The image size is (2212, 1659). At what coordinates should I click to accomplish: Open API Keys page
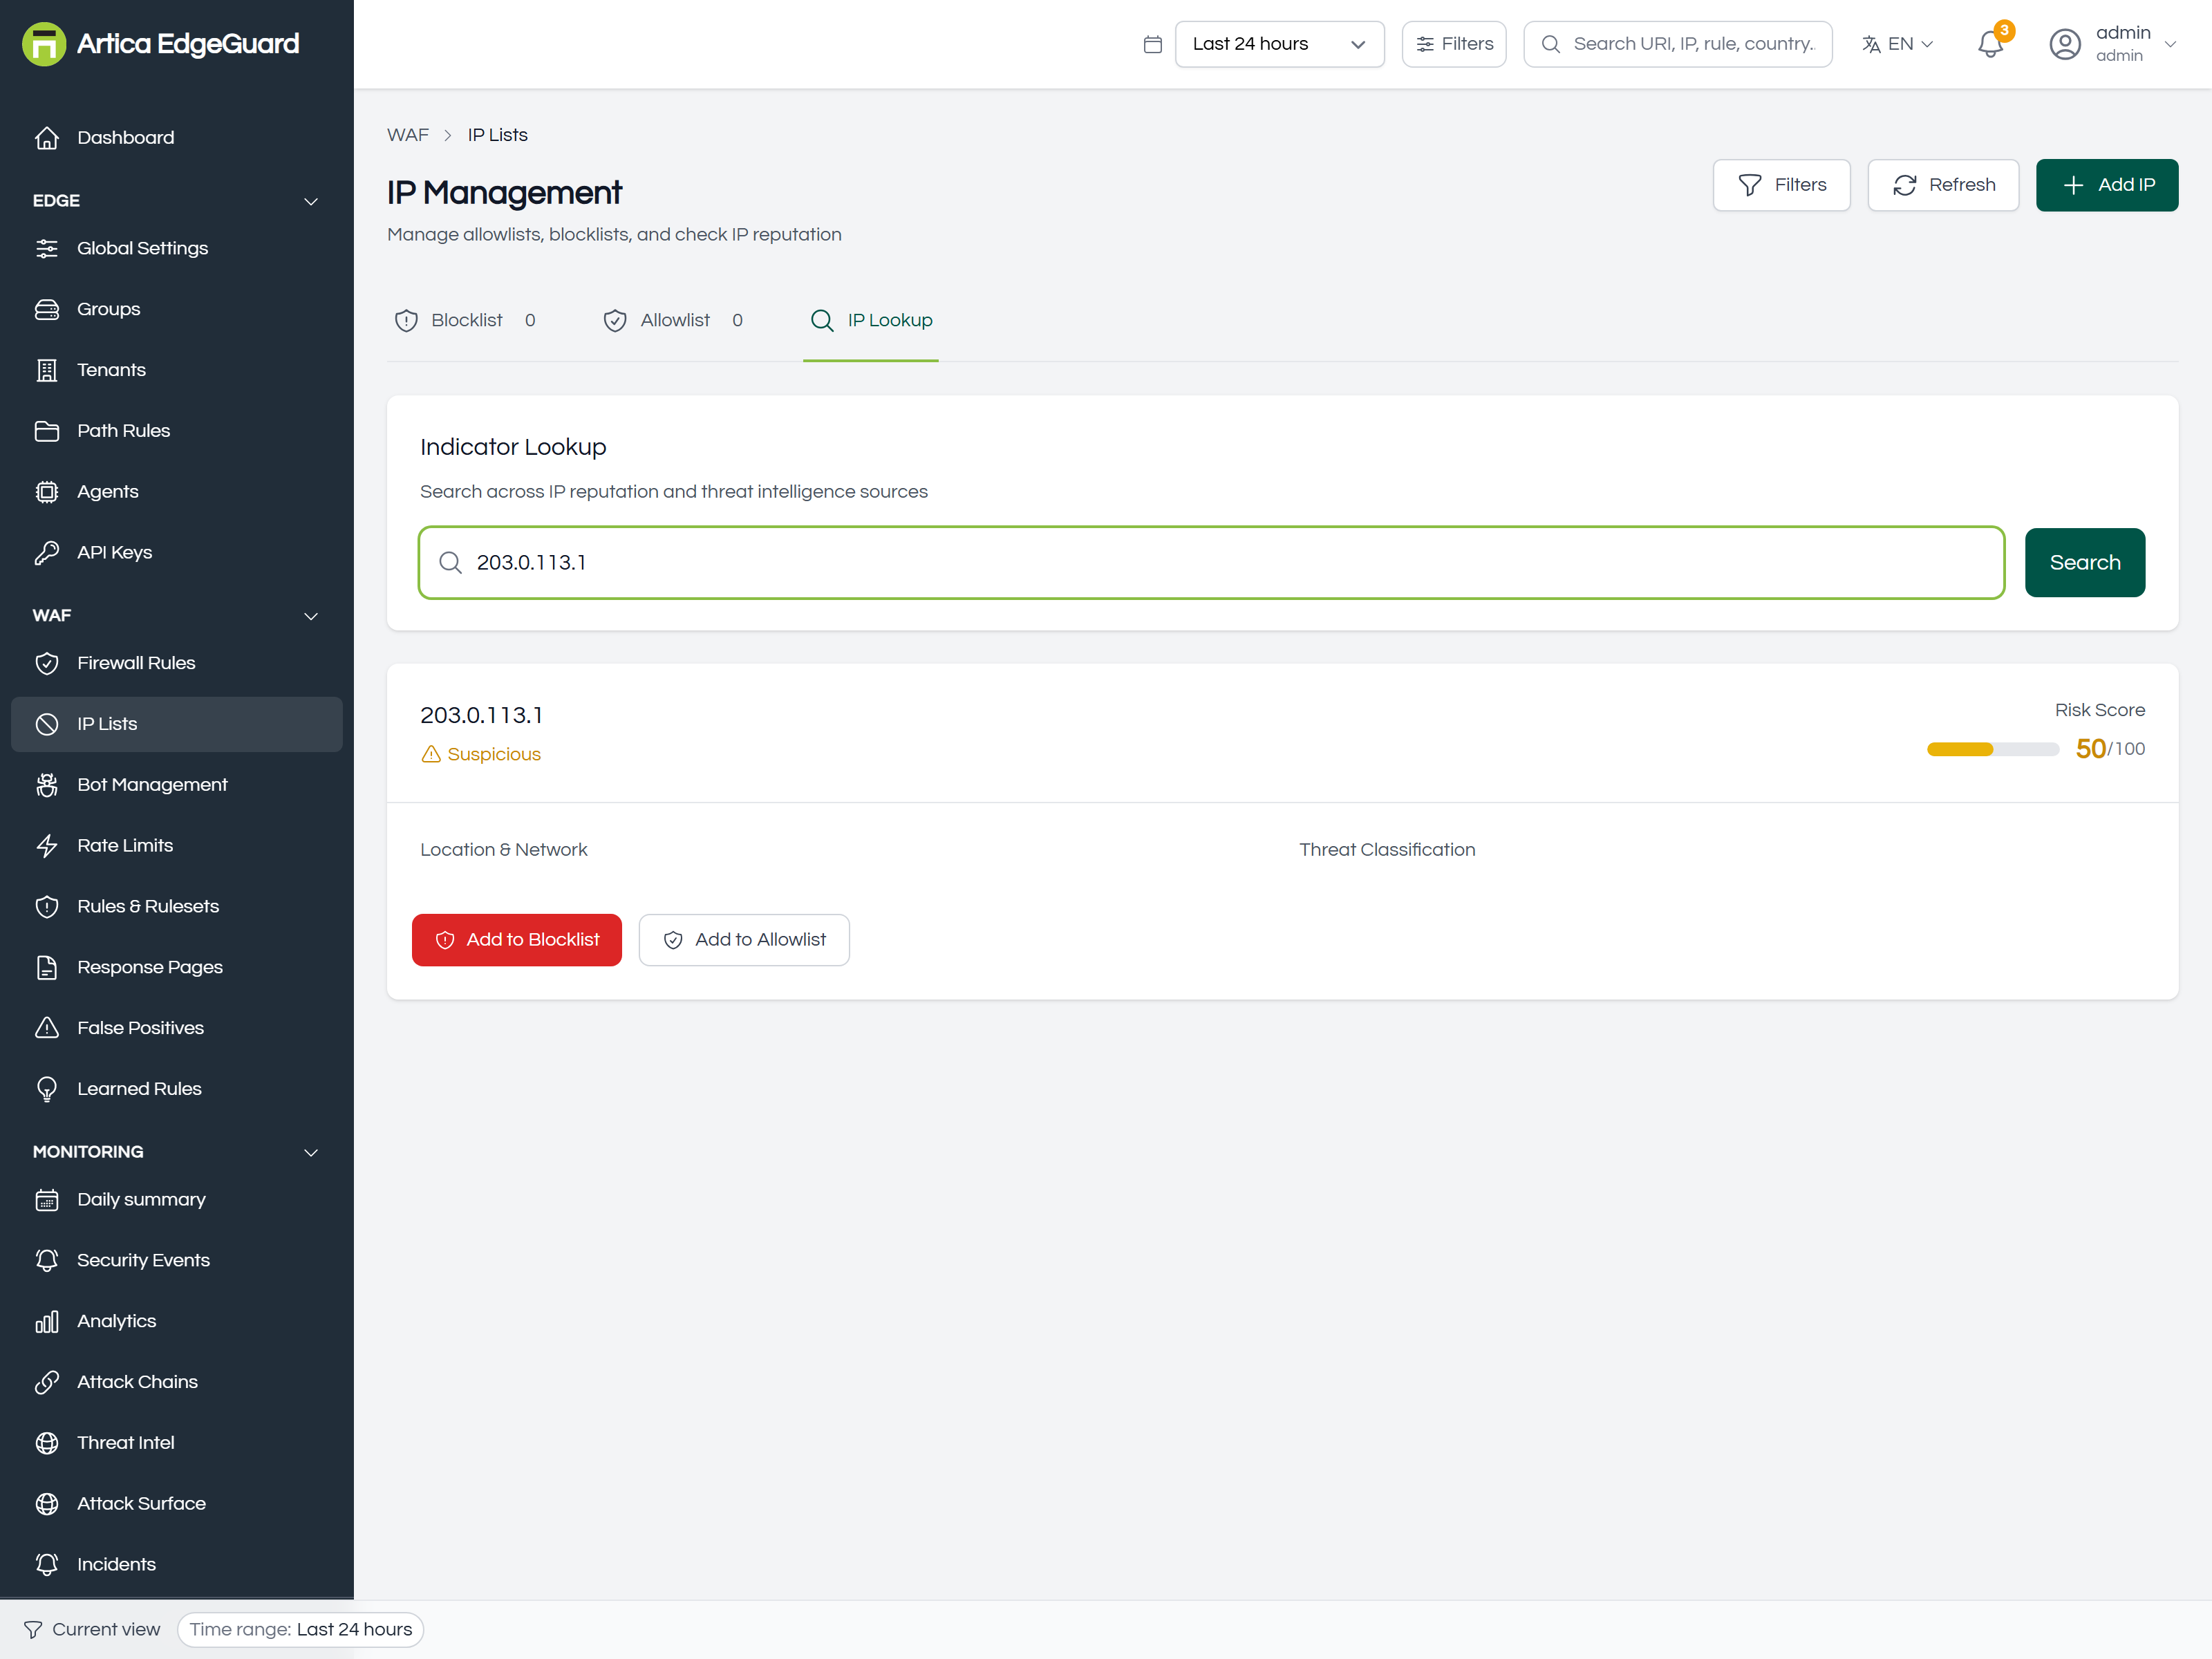click(x=176, y=553)
